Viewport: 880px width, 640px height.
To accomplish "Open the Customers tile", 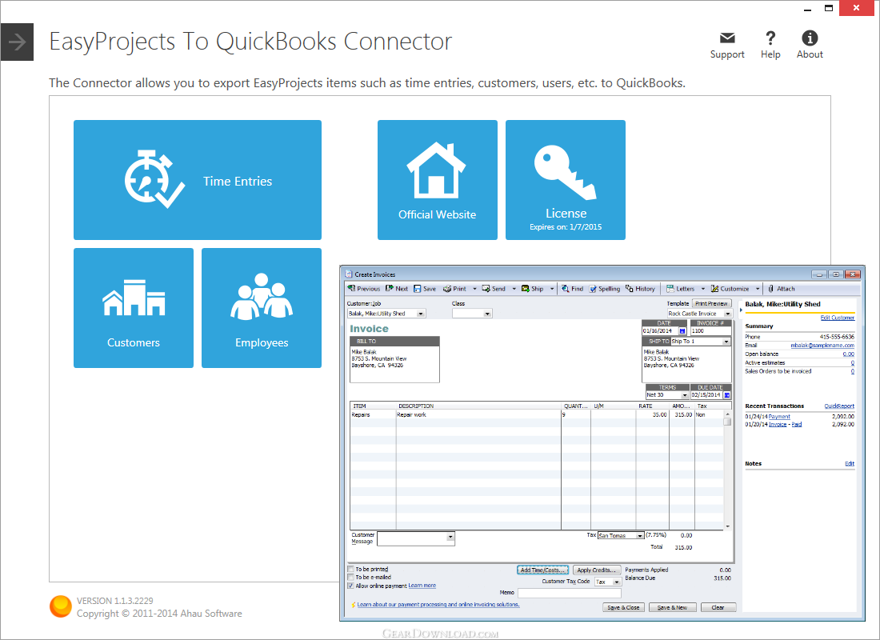I will pyautogui.click(x=133, y=308).
